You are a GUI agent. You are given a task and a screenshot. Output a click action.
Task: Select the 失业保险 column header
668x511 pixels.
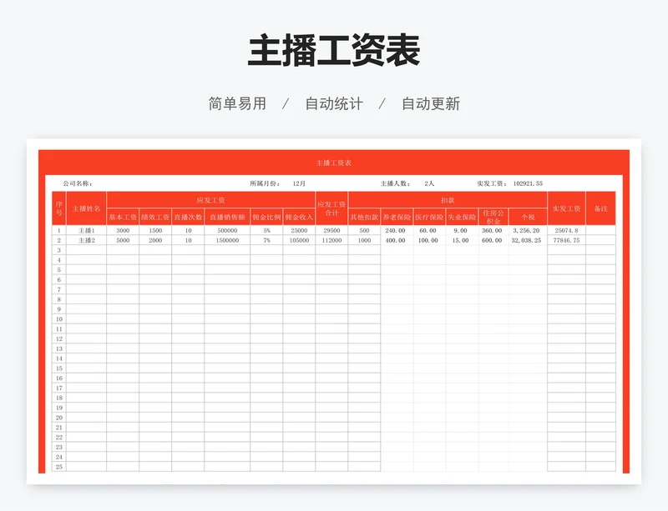click(462, 217)
